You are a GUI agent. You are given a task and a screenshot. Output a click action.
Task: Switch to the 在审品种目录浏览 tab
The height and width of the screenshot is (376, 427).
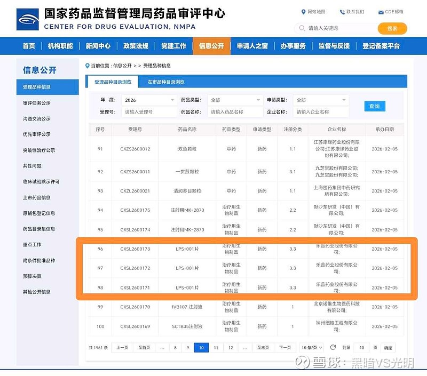[x=166, y=82]
